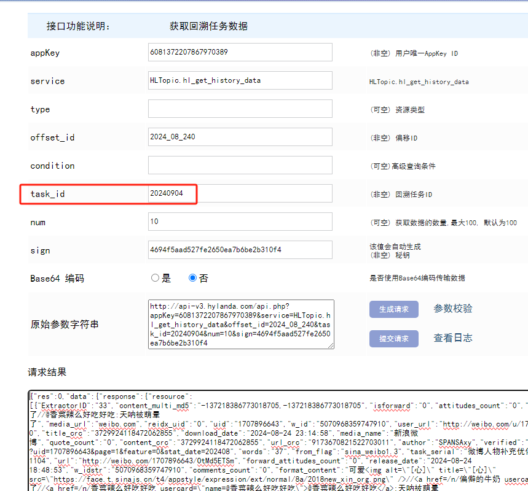Click the empty type input field
The image size is (528, 491).
click(240, 109)
